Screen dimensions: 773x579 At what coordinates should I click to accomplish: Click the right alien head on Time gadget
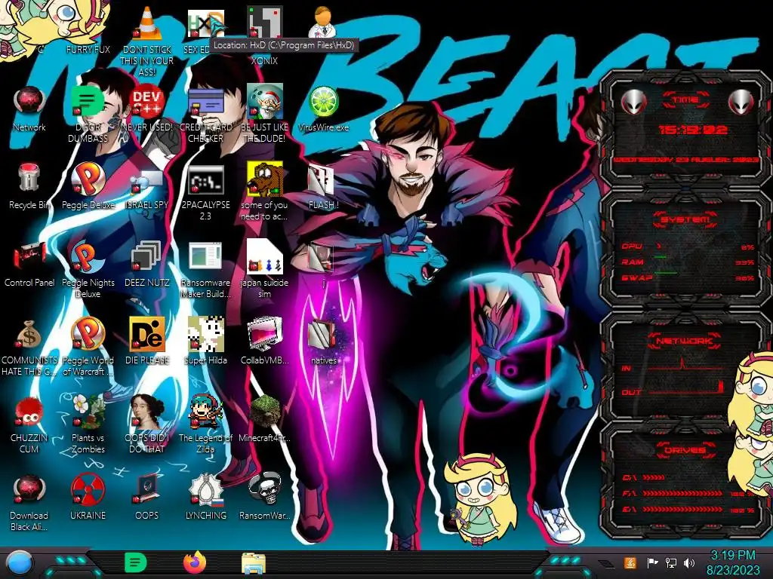point(741,102)
